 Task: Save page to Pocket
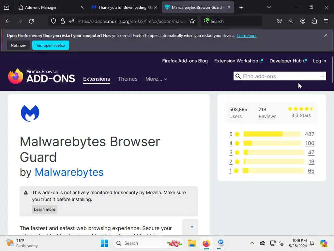tap(279, 21)
